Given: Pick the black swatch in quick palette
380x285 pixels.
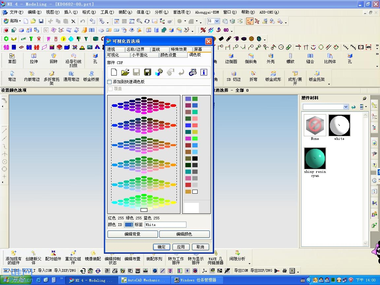Looking at the screenshot, I should pyautogui.click(x=195, y=159).
